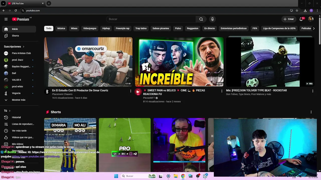Screen dimensions: 321x180
Task: Select the Videojuegos filter chip
Action: click(90, 28)
